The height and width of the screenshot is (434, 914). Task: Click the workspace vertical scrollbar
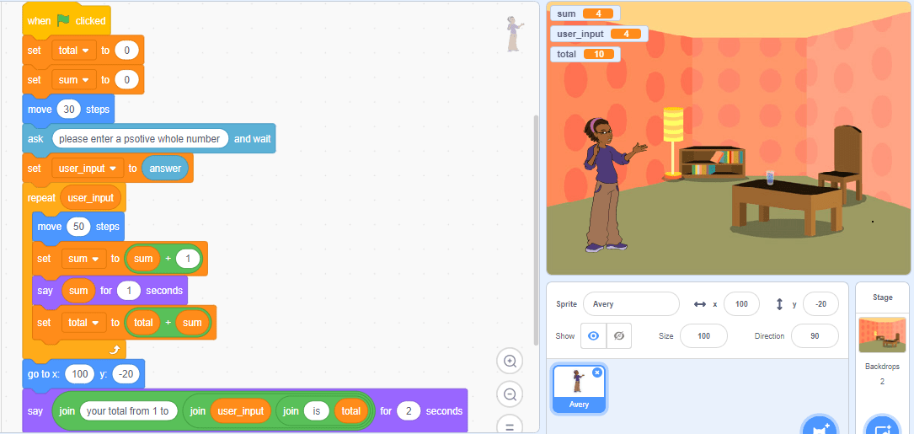[x=536, y=228]
